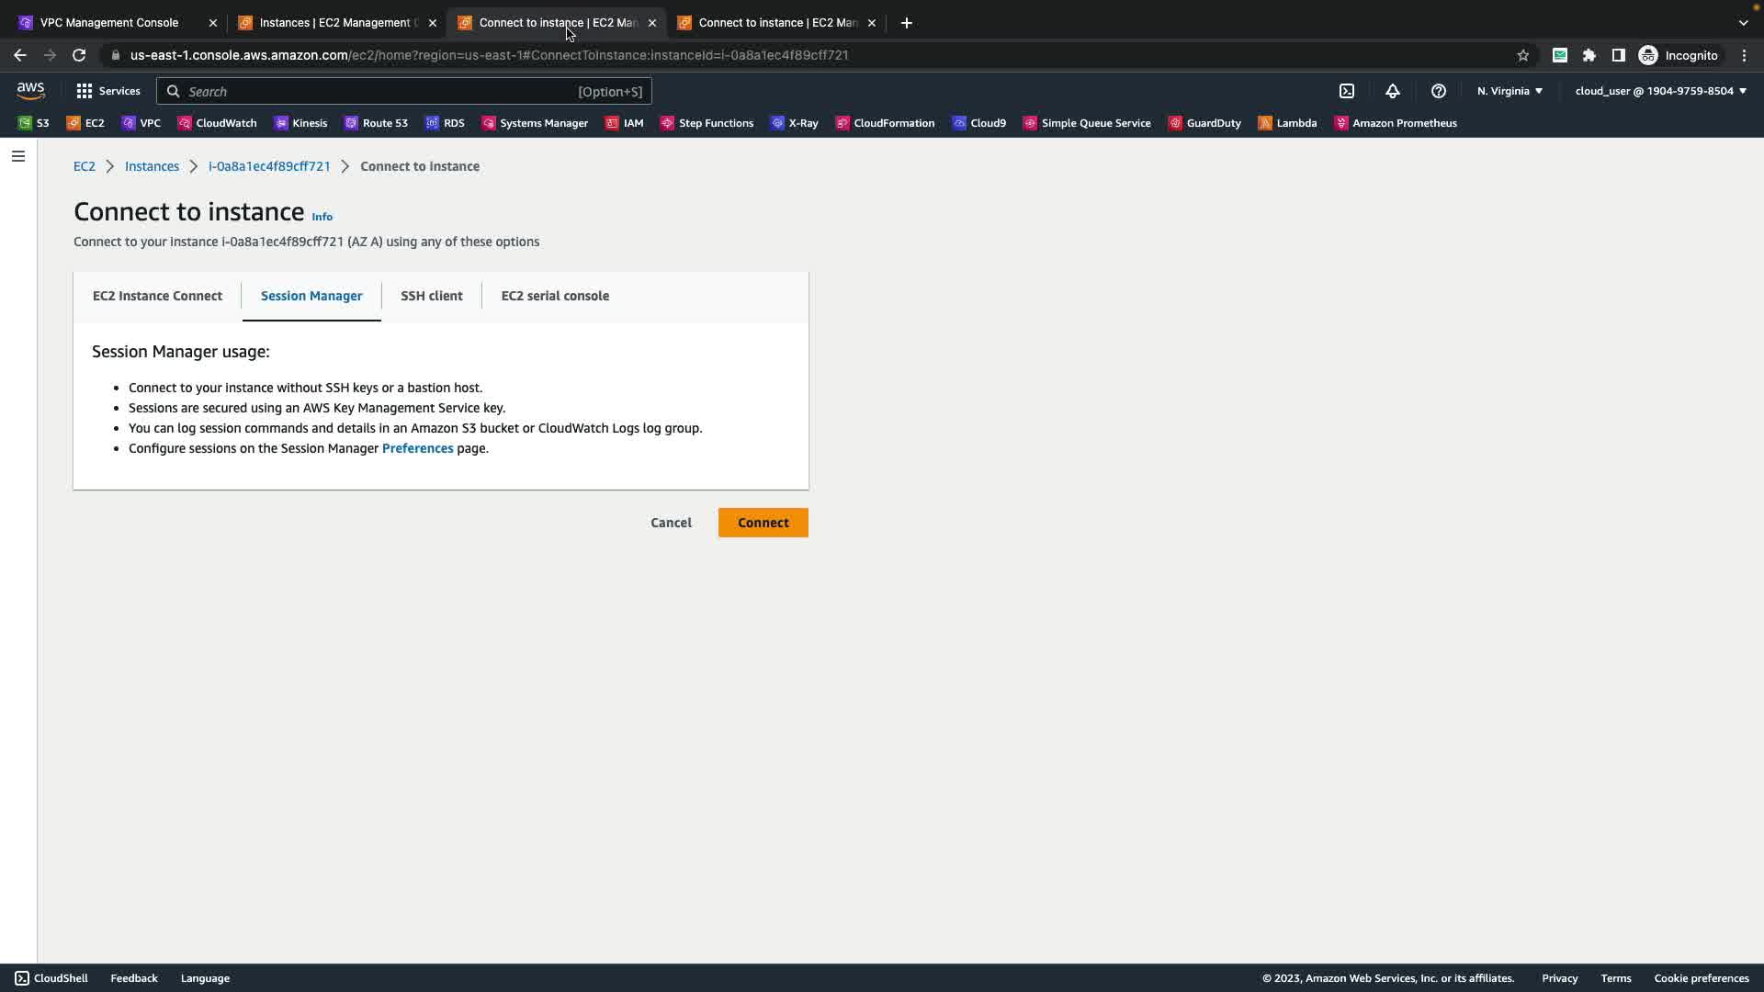Switch to the SSH client tab
1764x992 pixels.
(431, 296)
